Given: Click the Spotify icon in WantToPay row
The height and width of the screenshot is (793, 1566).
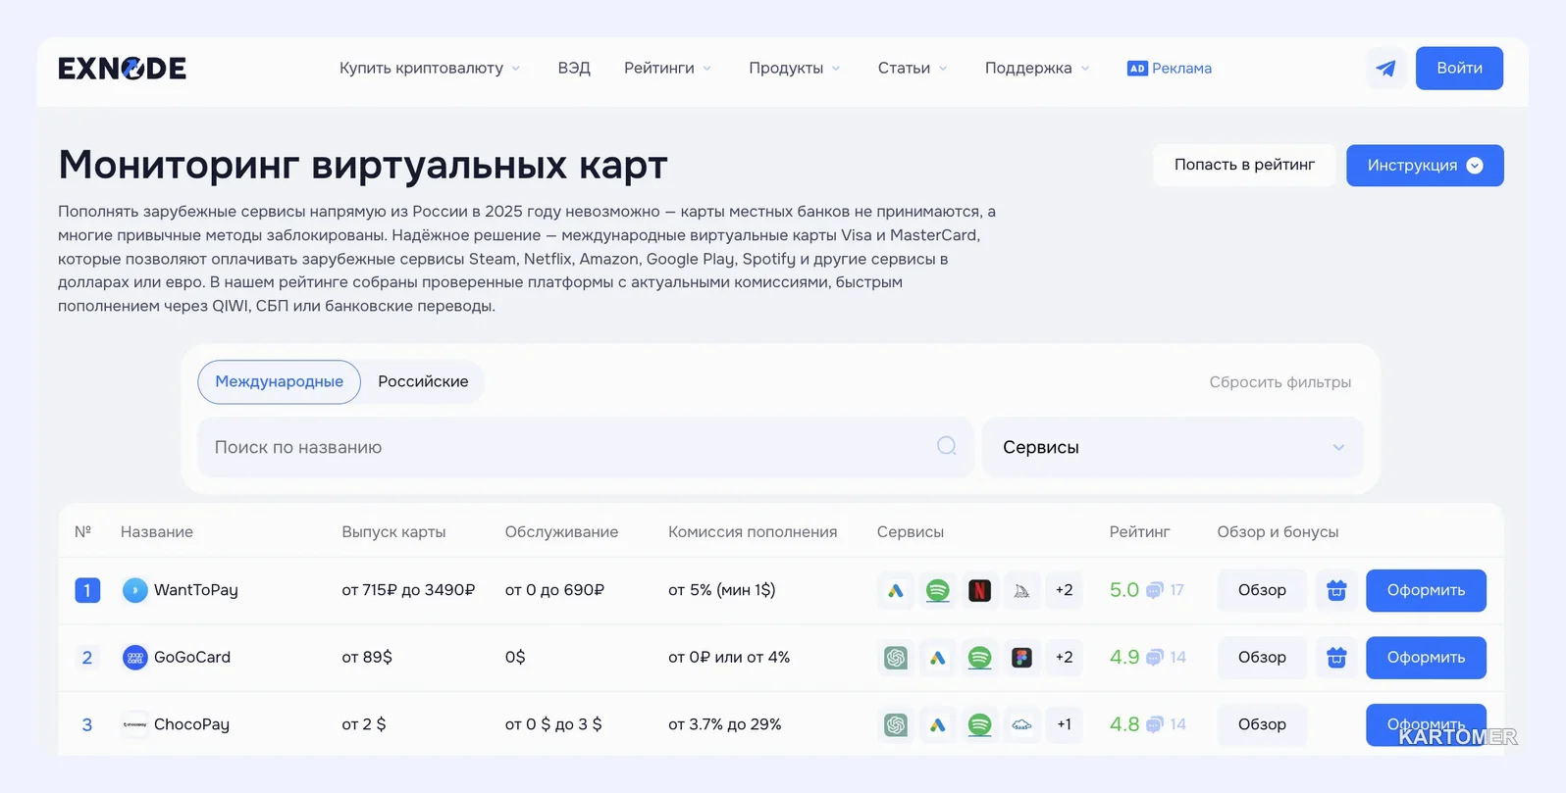Looking at the screenshot, I should (938, 590).
